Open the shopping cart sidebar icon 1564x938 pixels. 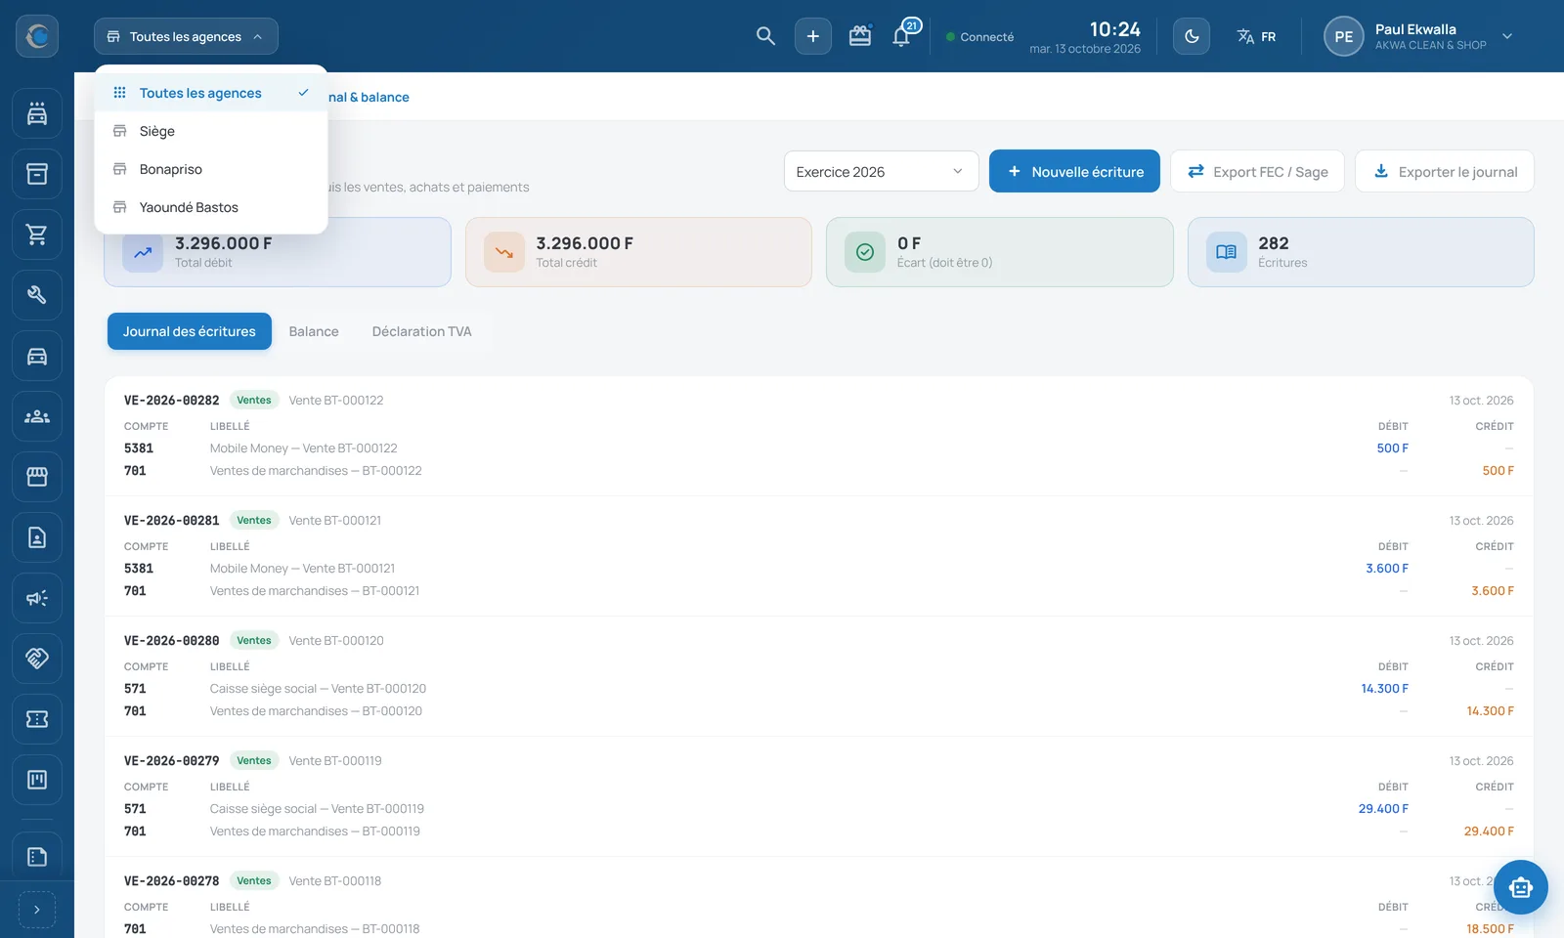point(37,234)
